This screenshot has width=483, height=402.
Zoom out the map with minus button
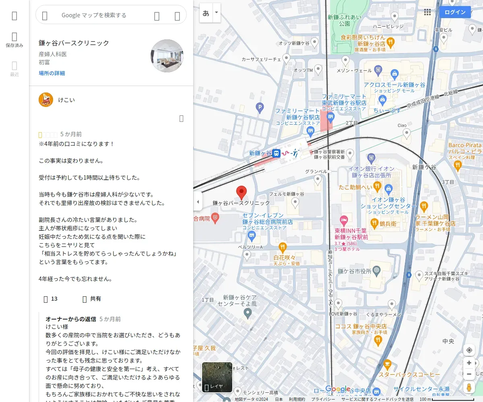[x=469, y=374]
